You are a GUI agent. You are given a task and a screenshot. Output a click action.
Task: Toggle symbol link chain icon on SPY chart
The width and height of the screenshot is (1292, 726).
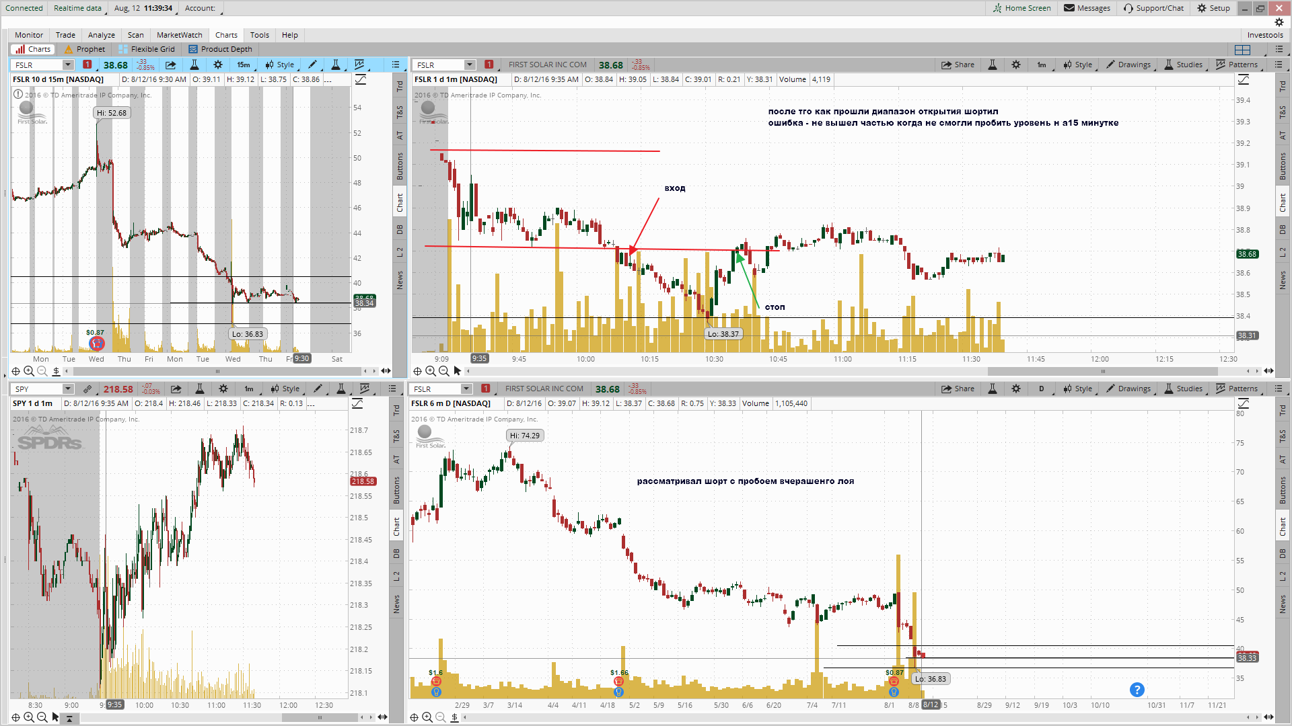tap(87, 389)
